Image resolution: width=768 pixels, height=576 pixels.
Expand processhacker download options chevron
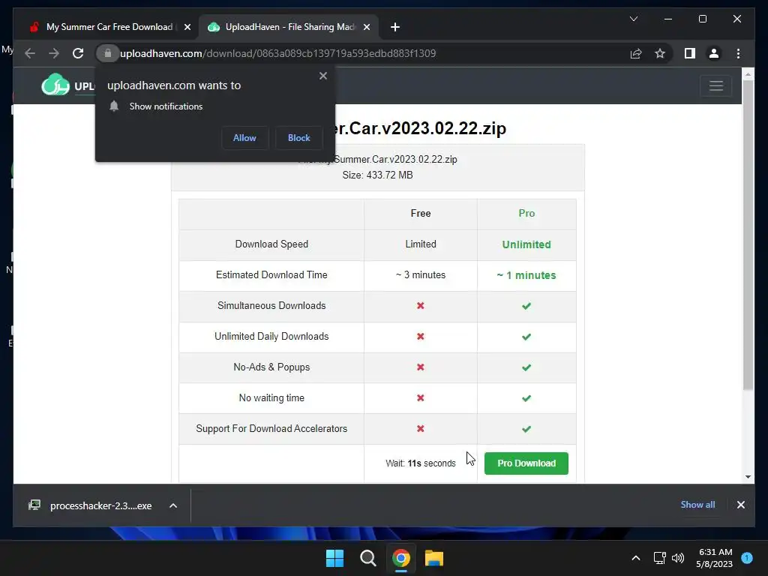click(x=173, y=505)
